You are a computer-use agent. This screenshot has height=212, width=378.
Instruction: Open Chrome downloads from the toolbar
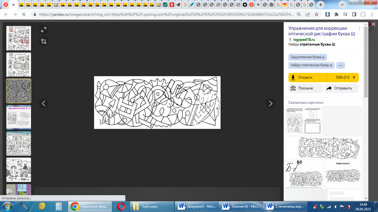[327, 14]
